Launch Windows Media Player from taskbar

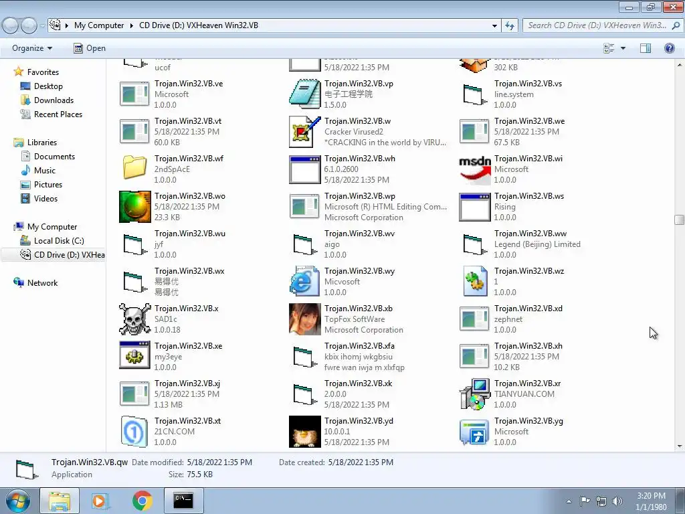pyautogui.click(x=100, y=501)
